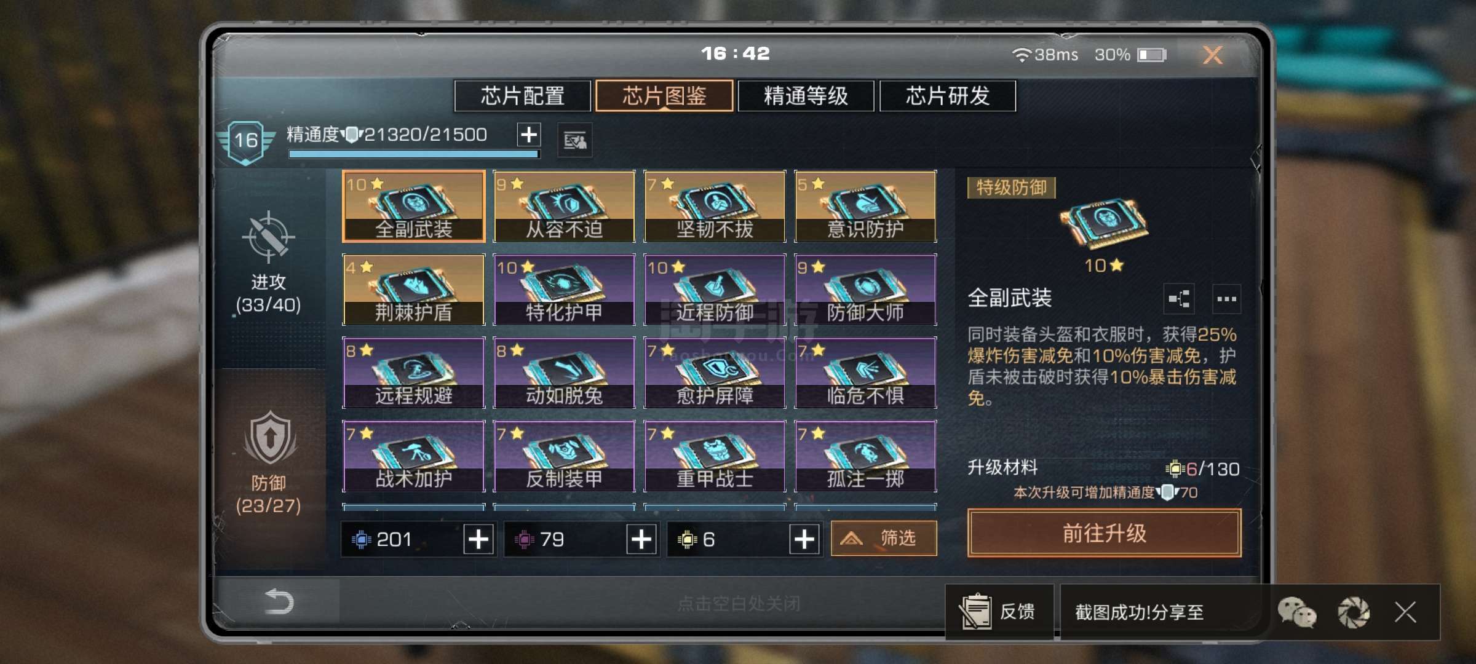Click plus next to 精通度 mastery value
This screenshot has height=664, width=1476.
pyautogui.click(x=529, y=135)
